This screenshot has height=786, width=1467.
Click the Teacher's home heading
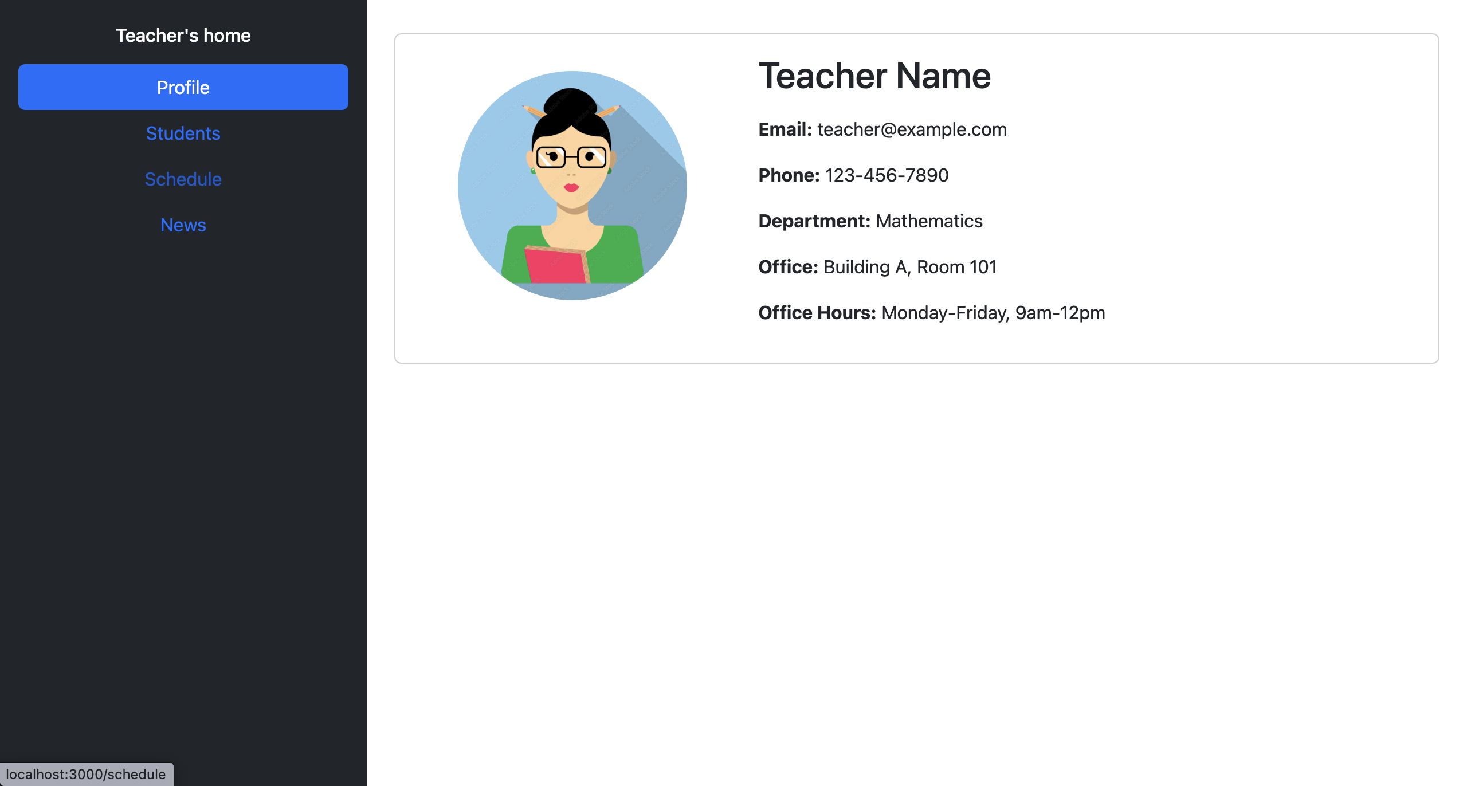183,35
